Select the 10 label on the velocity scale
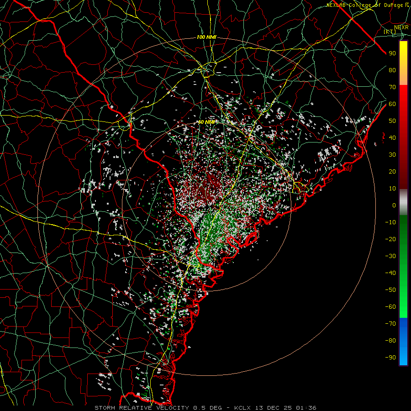 pyautogui.click(x=392, y=189)
